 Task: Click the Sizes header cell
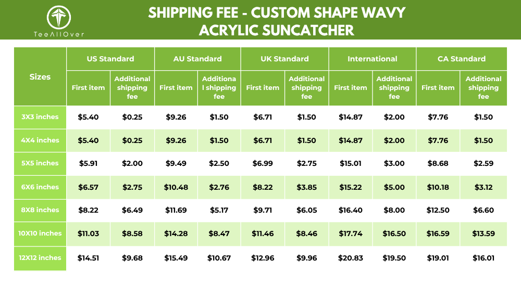(40, 77)
